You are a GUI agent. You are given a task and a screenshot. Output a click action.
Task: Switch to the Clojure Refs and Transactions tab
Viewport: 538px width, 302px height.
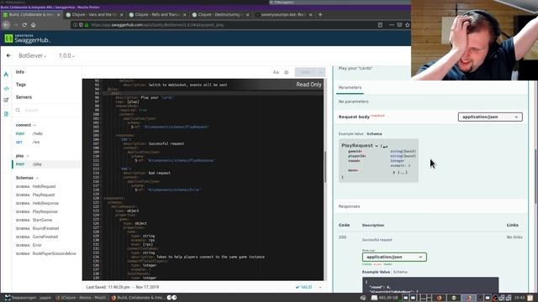pos(157,15)
